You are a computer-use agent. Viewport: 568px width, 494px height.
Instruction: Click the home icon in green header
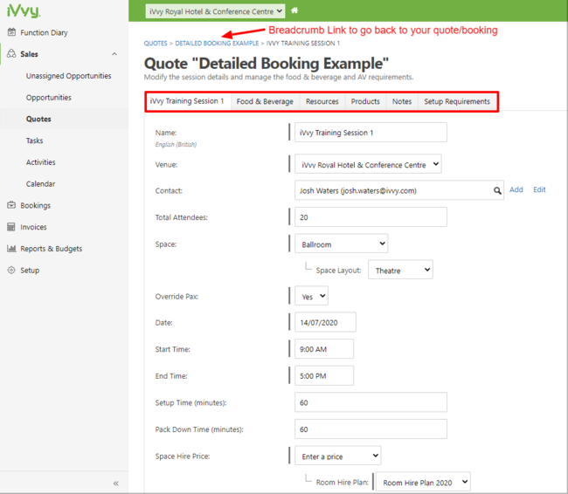[294, 10]
